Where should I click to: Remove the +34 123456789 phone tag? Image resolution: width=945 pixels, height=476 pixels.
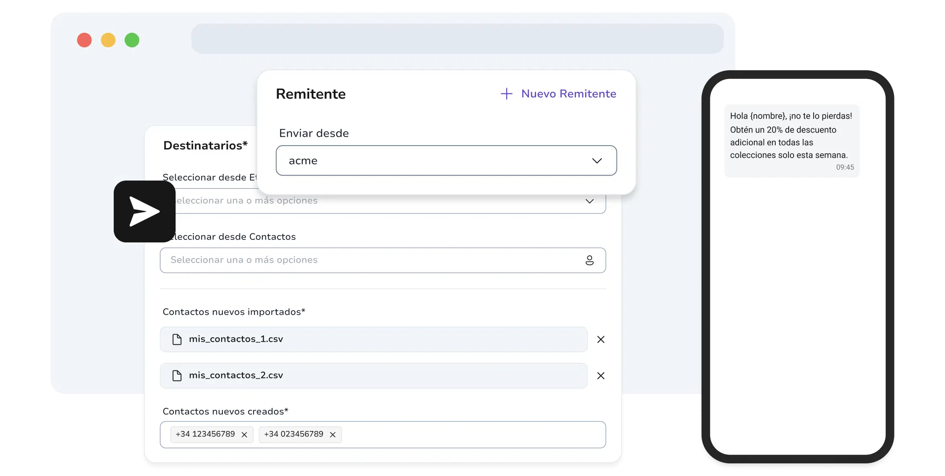244,435
